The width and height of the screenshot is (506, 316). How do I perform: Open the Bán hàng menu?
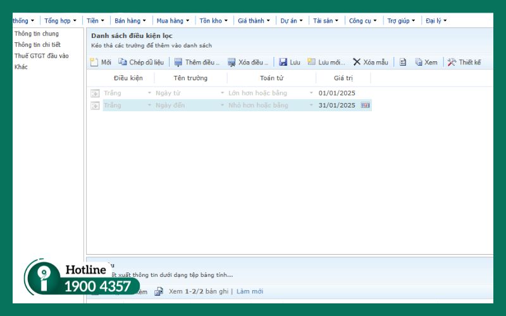coord(130,21)
